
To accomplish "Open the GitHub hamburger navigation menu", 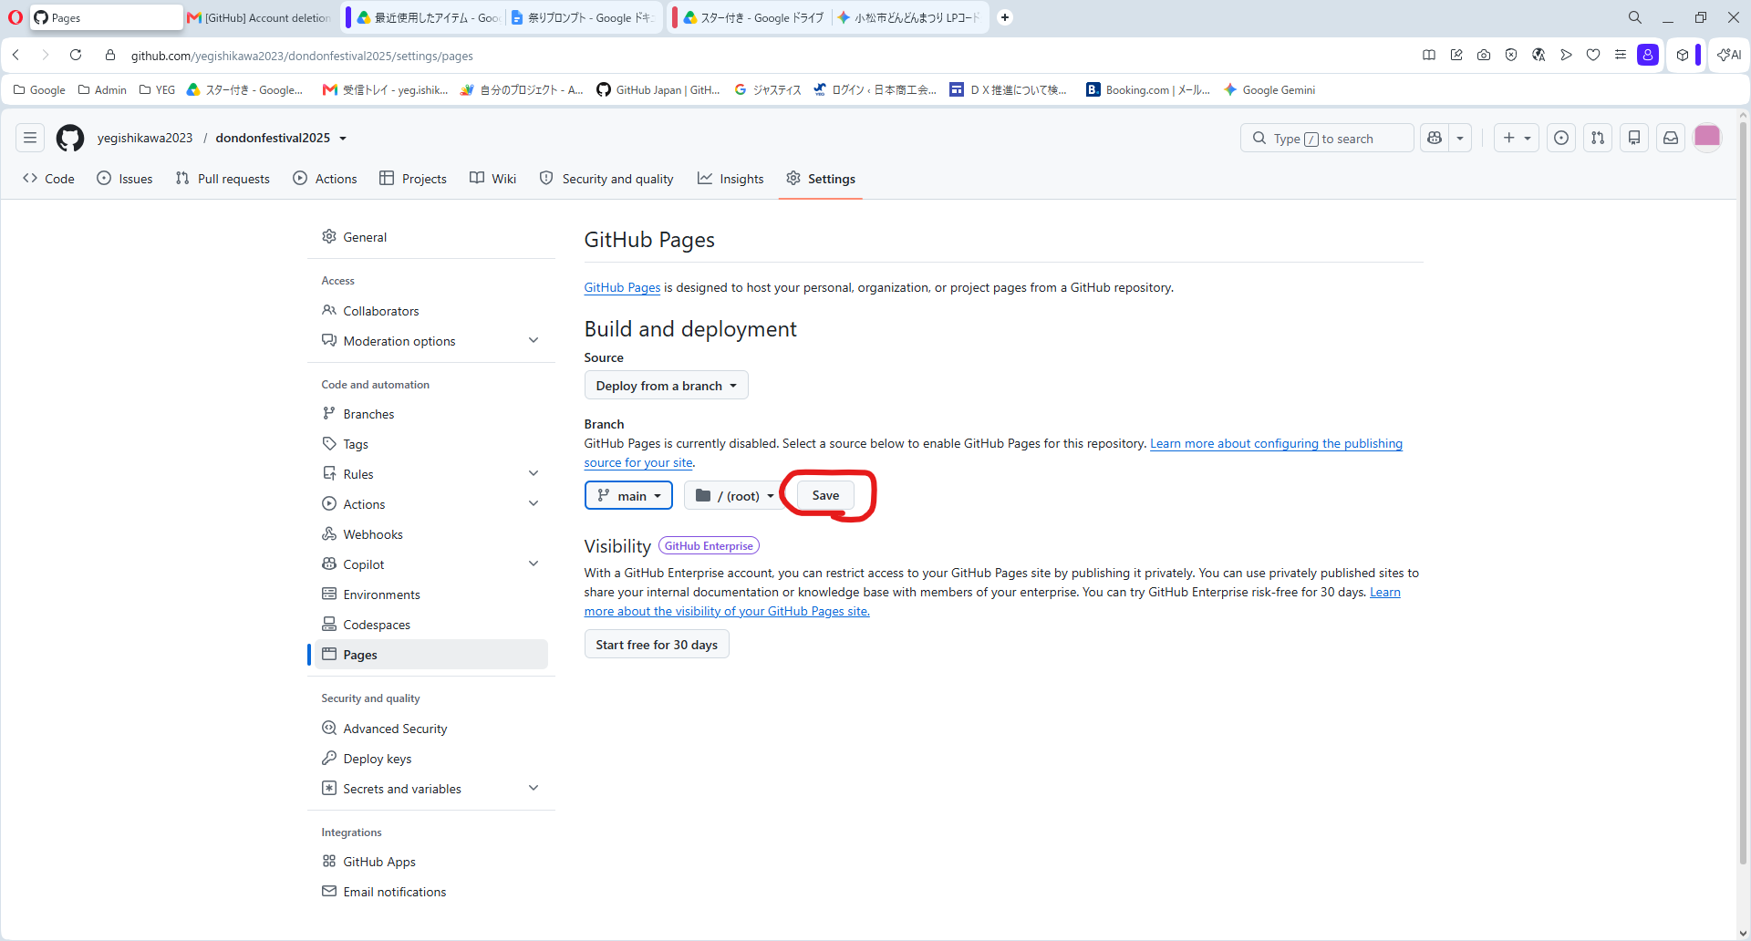I will 30,138.
